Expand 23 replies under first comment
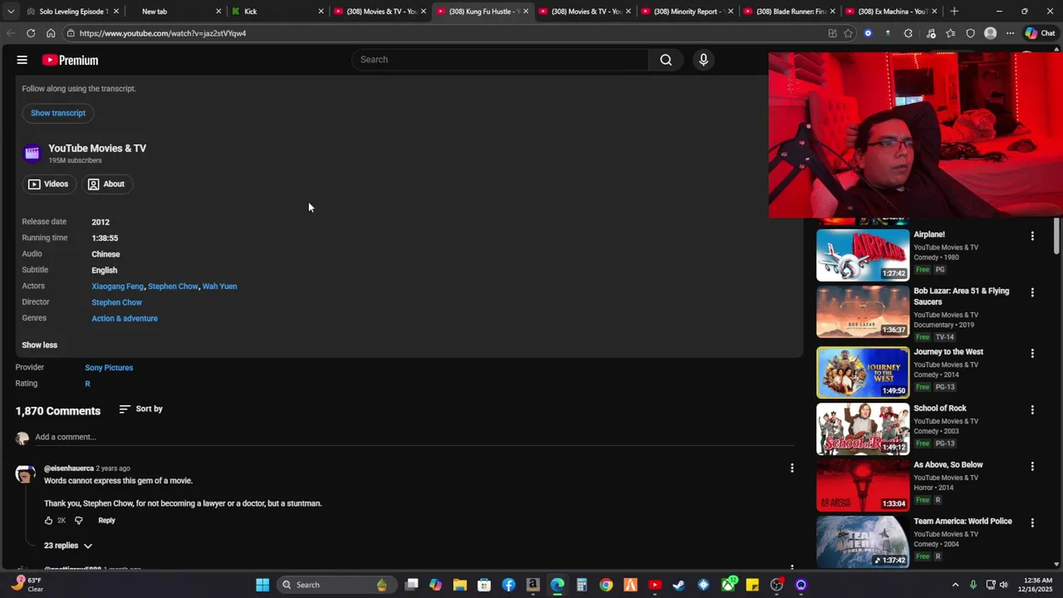 click(x=68, y=546)
